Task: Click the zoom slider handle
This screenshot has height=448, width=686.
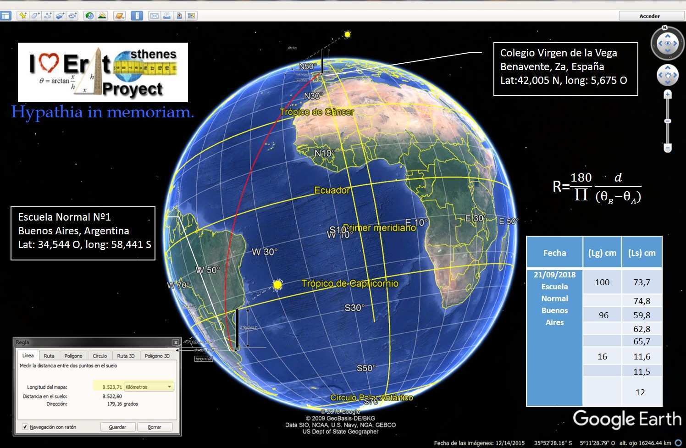Action: point(668,121)
